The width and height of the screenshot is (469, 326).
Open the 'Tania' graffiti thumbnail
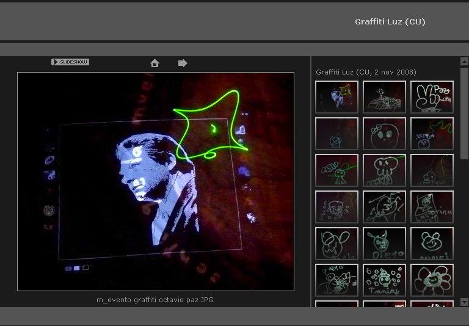pos(384,280)
